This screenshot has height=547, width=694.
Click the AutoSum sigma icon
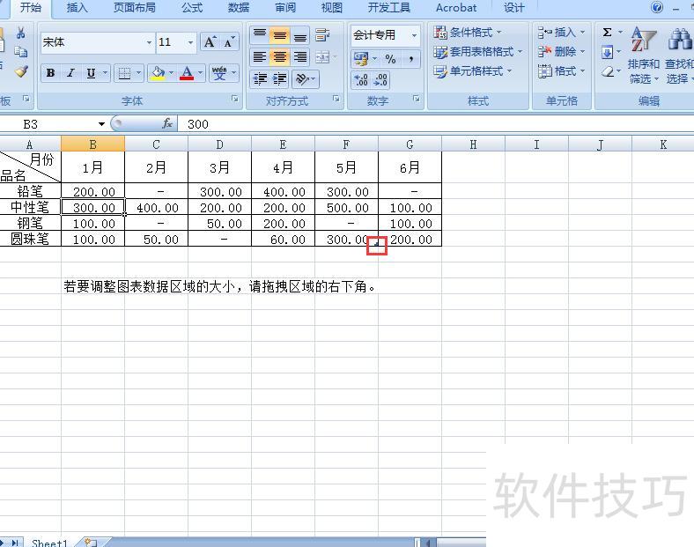click(x=608, y=33)
